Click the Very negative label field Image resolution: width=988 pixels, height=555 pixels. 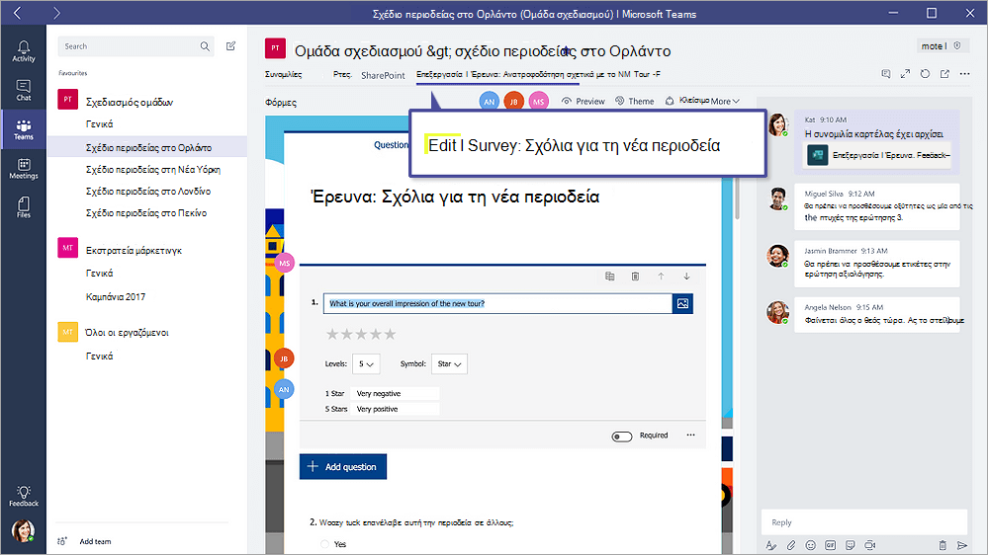point(395,393)
